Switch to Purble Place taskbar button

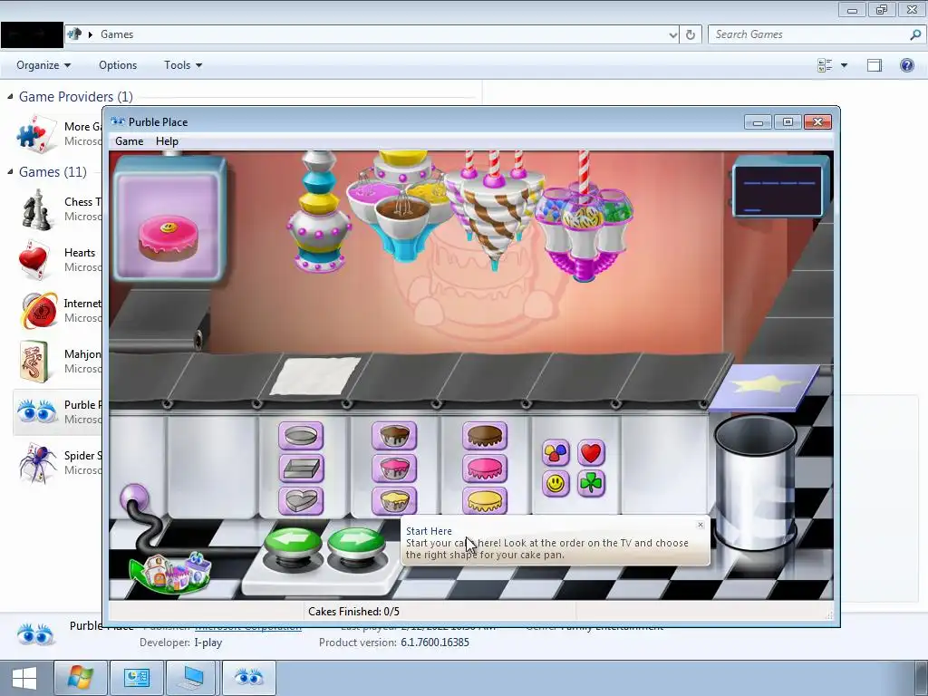[x=248, y=678]
